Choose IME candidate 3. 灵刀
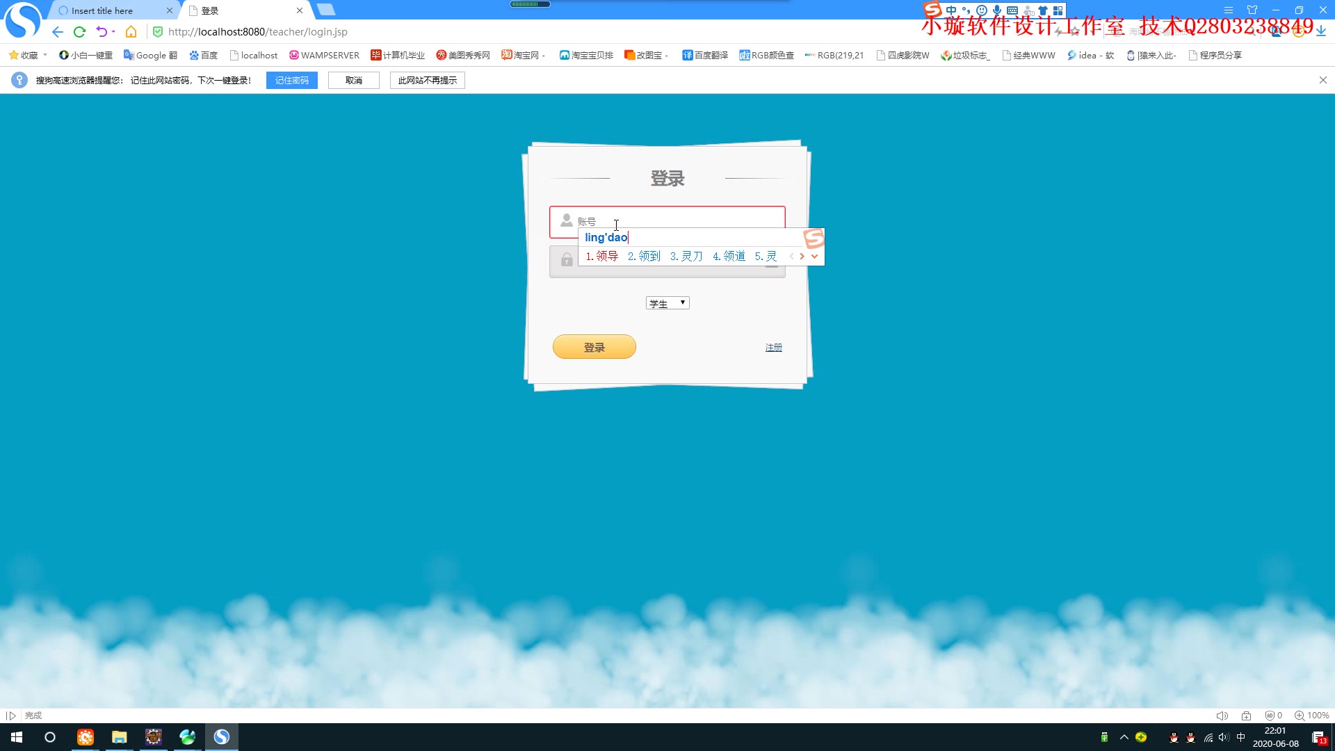 tap(686, 257)
